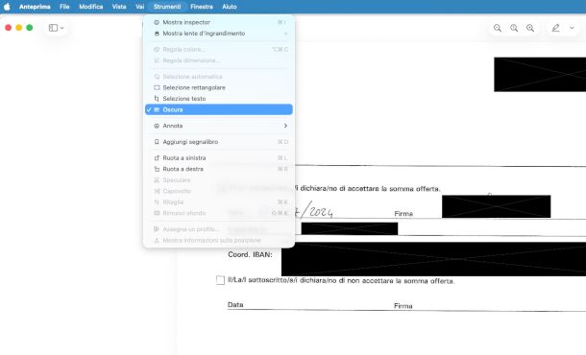Tick the 'non accettare la somma offerta' checkbox
The height and width of the screenshot is (355, 586).
pyautogui.click(x=221, y=280)
